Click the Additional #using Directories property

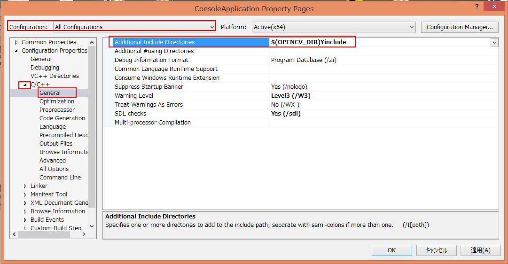154,51
